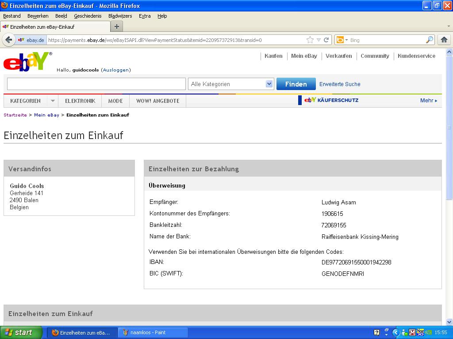Click the Ausloggen link
This screenshot has width=453, height=339.
pyautogui.click(x=115, y=70)
